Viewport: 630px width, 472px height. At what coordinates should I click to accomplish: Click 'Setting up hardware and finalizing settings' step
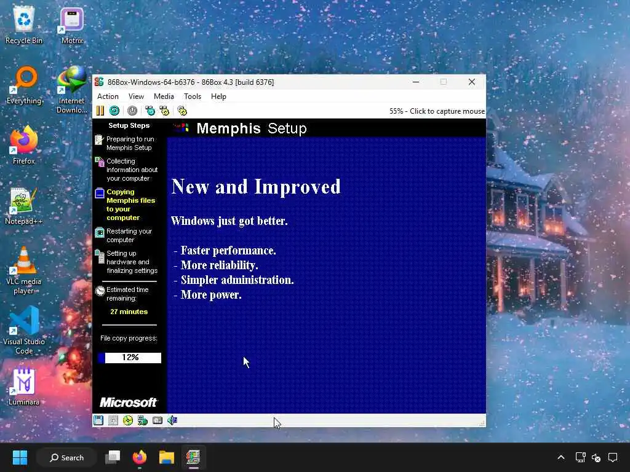click(x=132, y=262)
